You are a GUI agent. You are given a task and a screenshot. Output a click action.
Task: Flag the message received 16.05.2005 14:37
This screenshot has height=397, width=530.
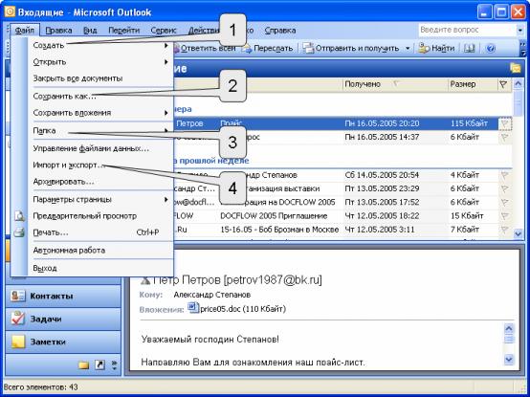[505, 137]
